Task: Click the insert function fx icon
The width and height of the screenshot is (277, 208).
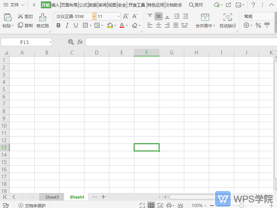Action: [80, 42]
